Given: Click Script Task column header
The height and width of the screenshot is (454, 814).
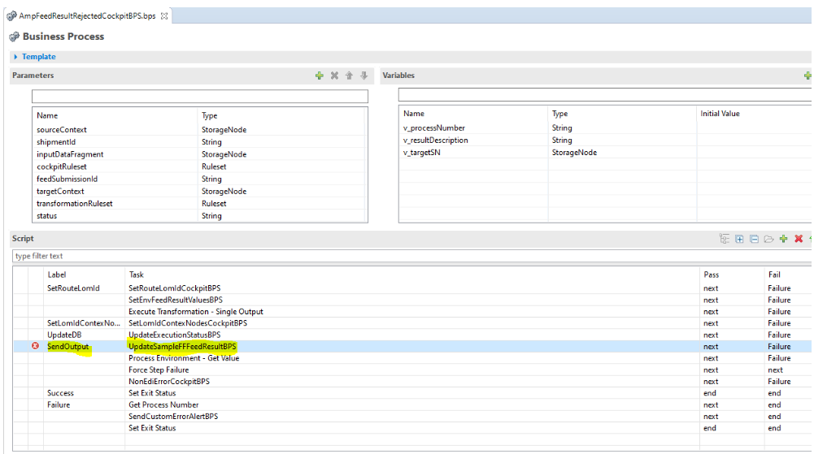Looking at the screenshot, I should coord(136,275).
